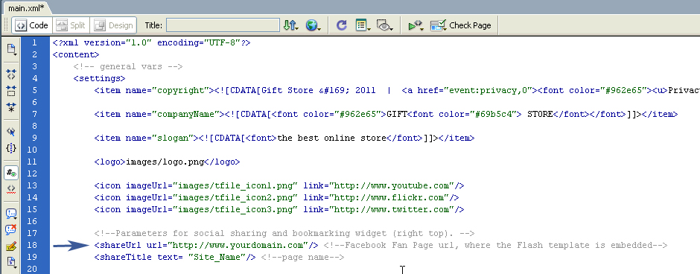
Task: Click the item name="copyright" text
Action: [x=154, y=91]
